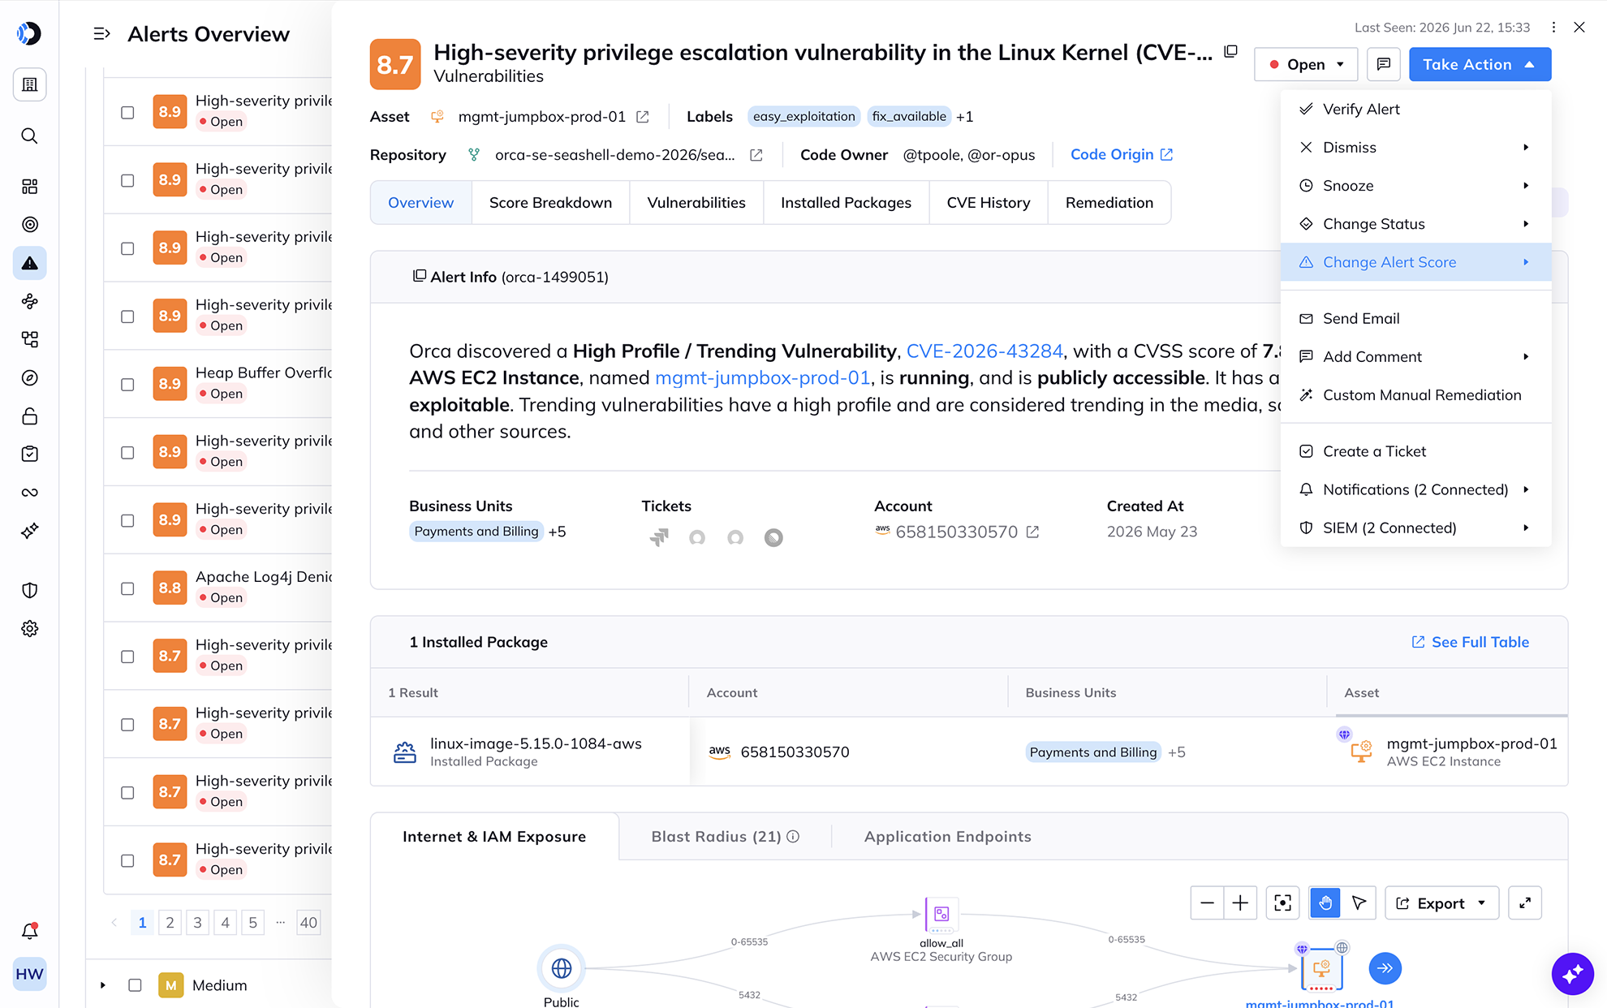The width and height of the screenshot is (1607, 1008).
Task: Click the easy_exploitation label
Action: tap(803, 117)
